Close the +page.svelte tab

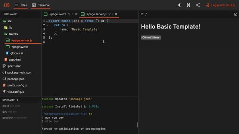pyautogui.click(x=75, y=14)
